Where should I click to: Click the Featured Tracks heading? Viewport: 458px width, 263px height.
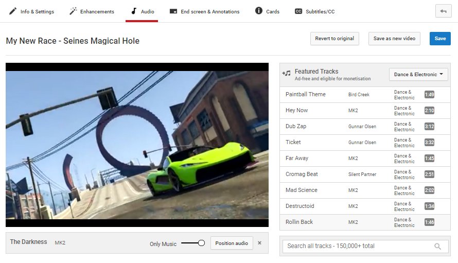(x=316, y=72)
